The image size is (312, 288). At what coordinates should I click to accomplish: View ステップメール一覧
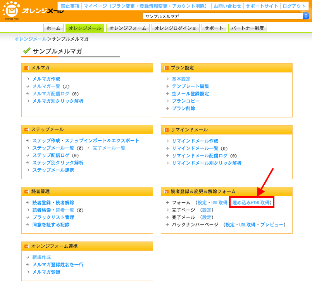53,148
